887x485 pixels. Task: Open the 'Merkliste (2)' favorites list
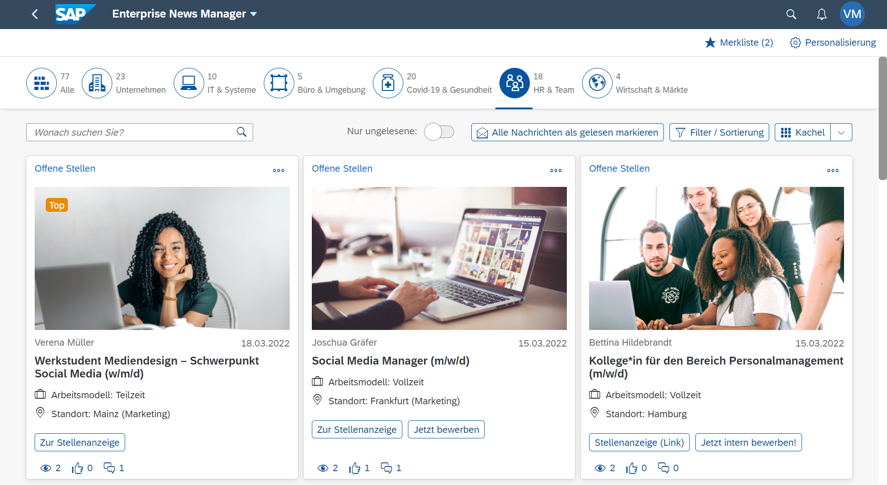[738, 42]
